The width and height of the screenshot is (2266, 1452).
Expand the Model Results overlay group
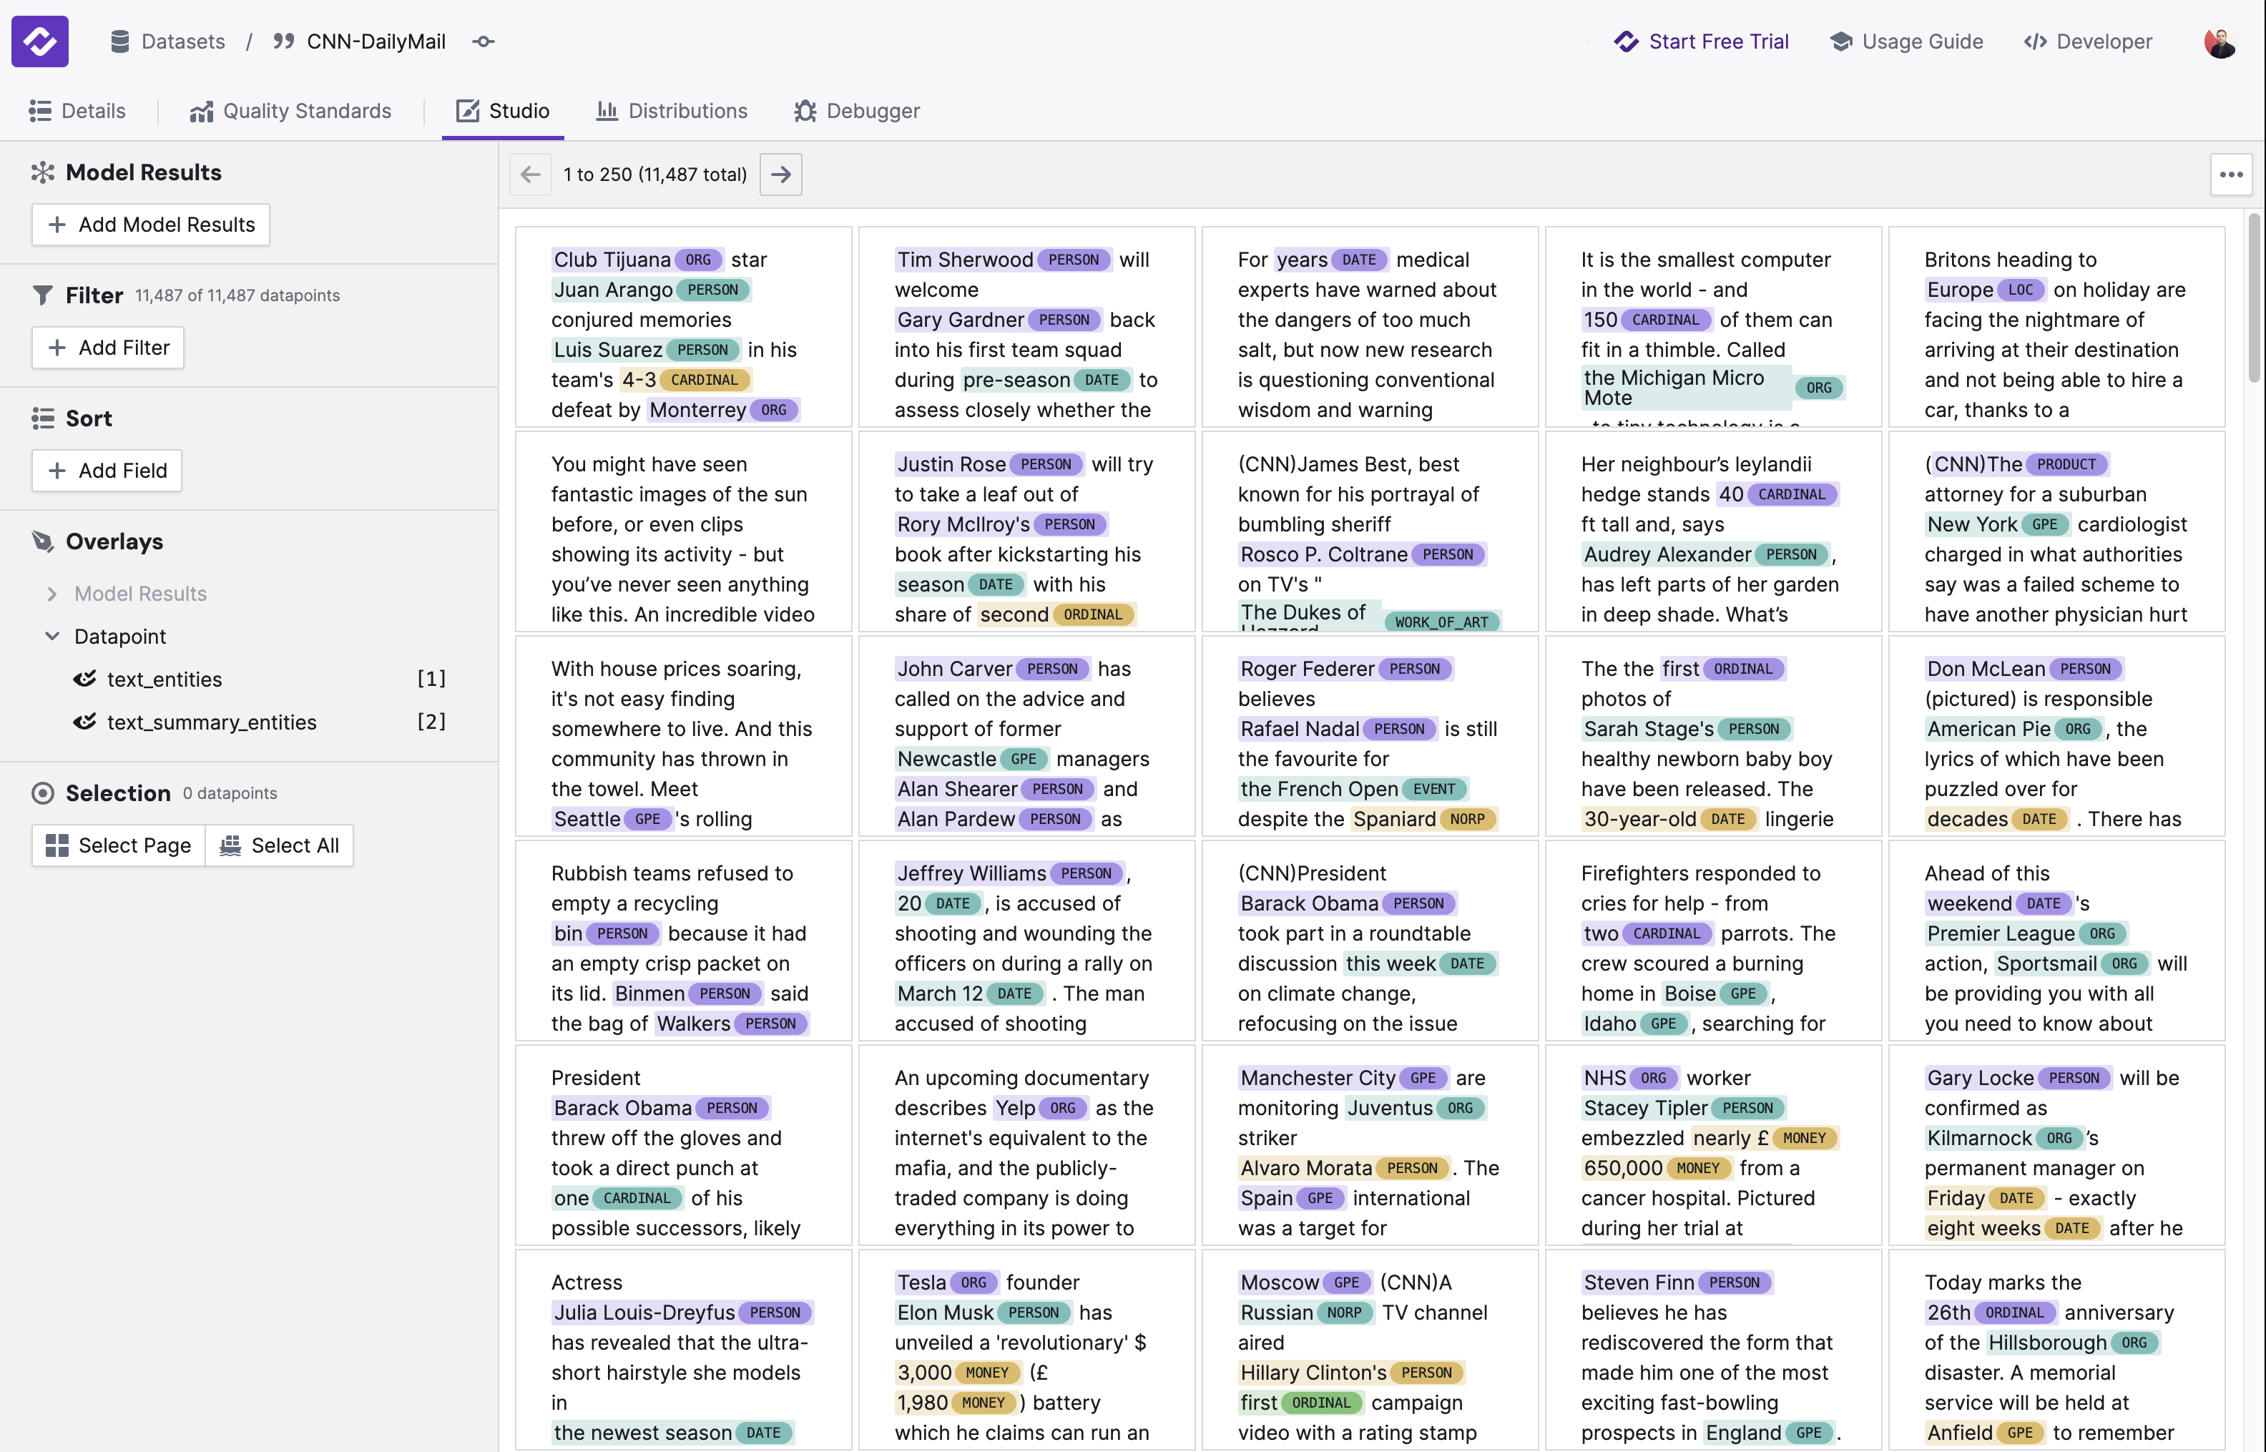51,594
